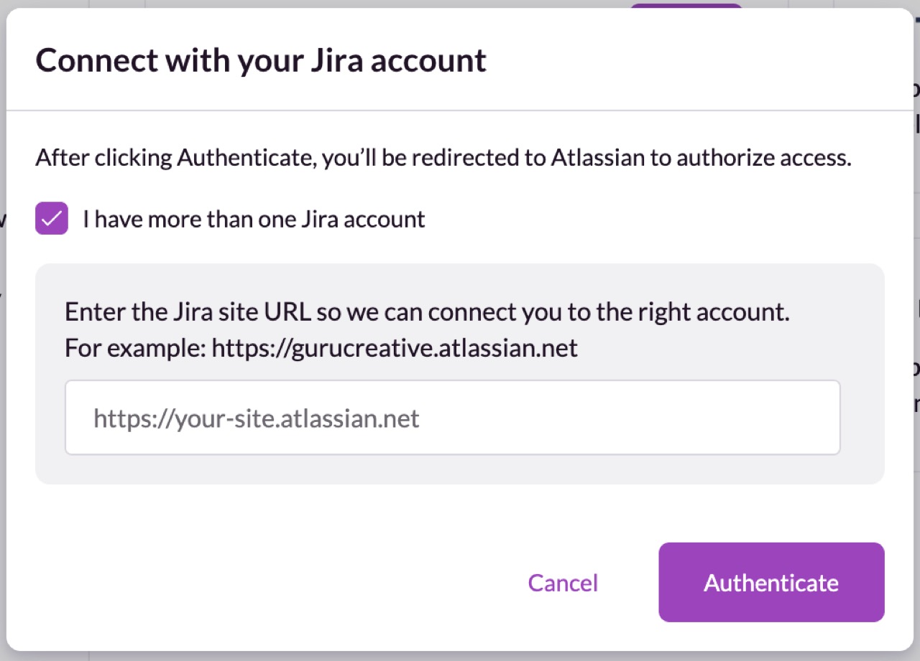
Task: Click the white checkmark icon in the checkbox
Action: pos(52,219)
